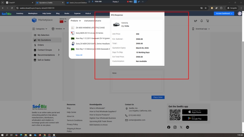This screenshot has width=244, height=137.
Task: Open the X social icon in footer
Action: tap(181, 127)
